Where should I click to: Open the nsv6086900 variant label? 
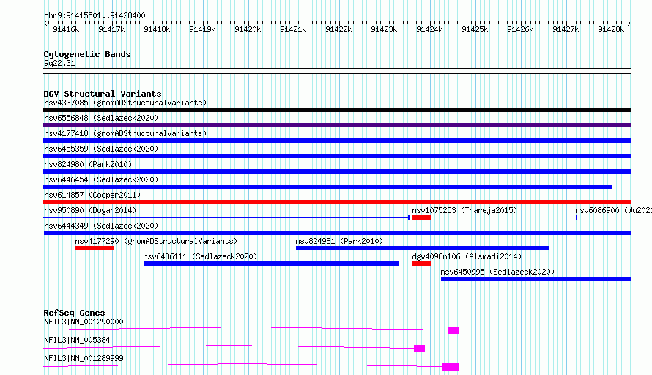[613, 210]
